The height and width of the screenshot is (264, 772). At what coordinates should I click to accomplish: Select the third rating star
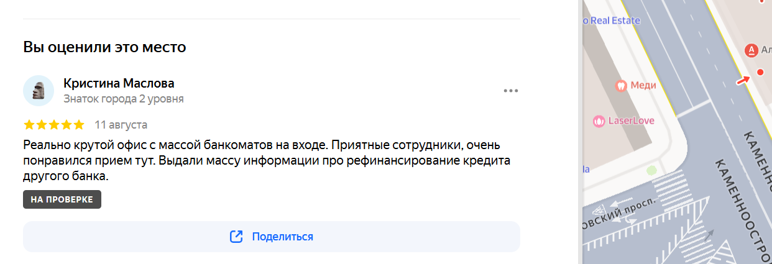53,124
